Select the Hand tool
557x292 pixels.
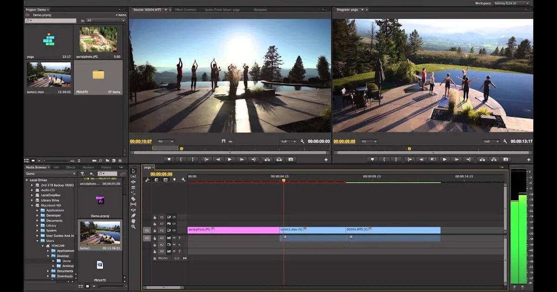[134, 221]
